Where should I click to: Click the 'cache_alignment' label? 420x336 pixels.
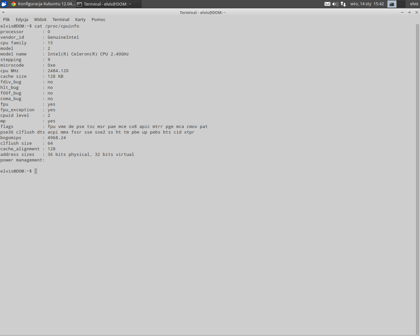[20, 149]
